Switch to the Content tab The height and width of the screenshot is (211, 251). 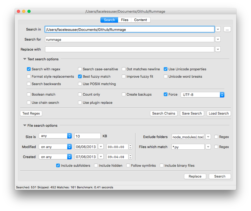pos(141,20)
